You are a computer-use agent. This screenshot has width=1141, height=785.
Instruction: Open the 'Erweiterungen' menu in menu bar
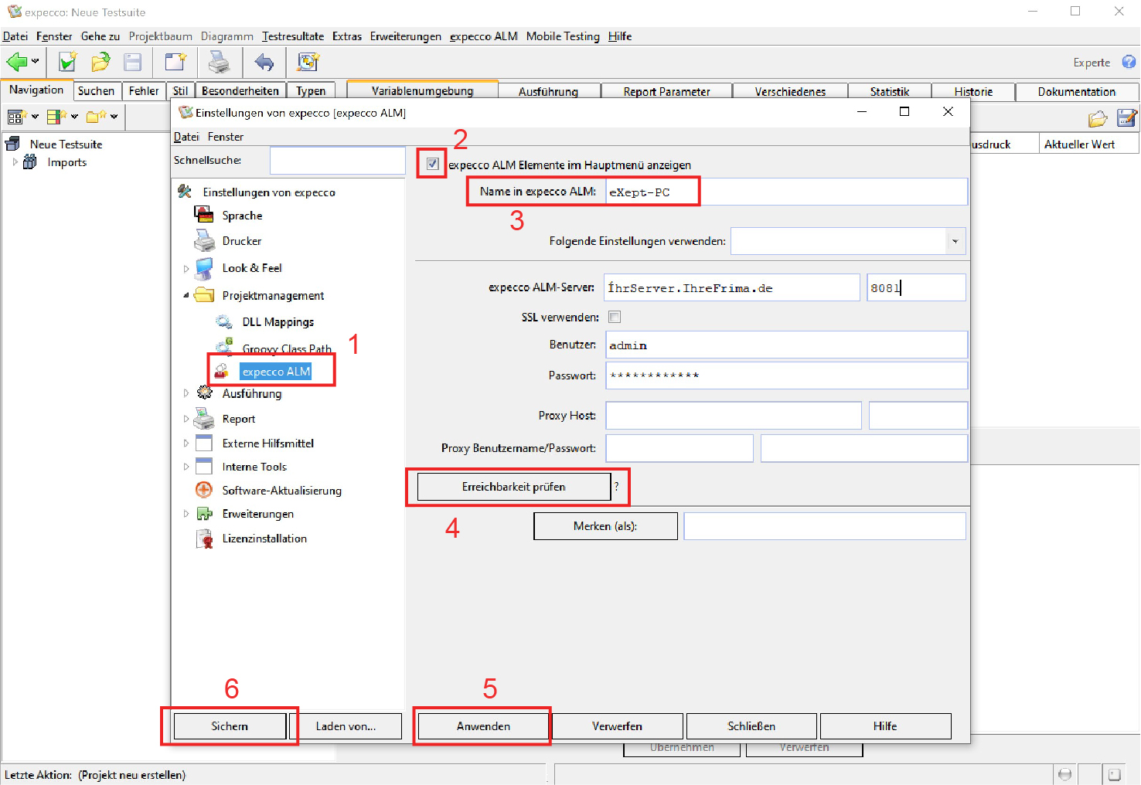tap(405, 36)
